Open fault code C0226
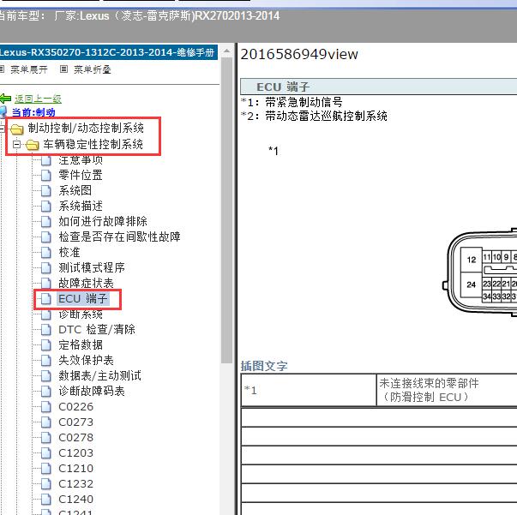 75,407
